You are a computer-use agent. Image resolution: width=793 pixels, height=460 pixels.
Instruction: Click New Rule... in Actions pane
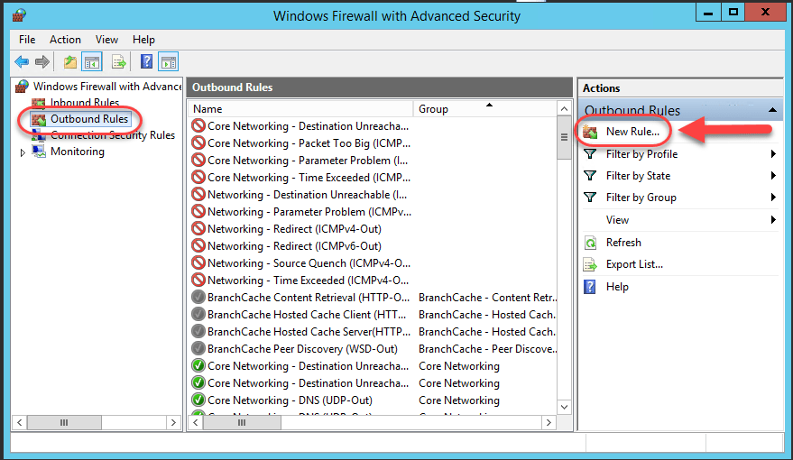[x=632, y=132]
